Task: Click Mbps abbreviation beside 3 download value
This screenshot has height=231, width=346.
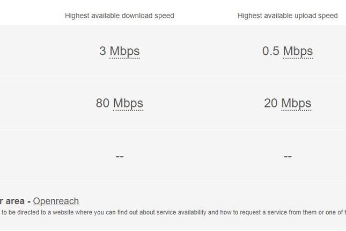Action: [124, 51]
